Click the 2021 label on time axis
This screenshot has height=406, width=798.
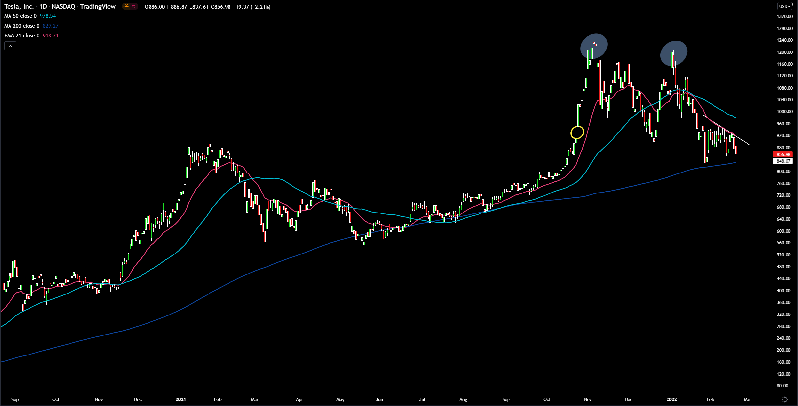(x=181, y=399)
